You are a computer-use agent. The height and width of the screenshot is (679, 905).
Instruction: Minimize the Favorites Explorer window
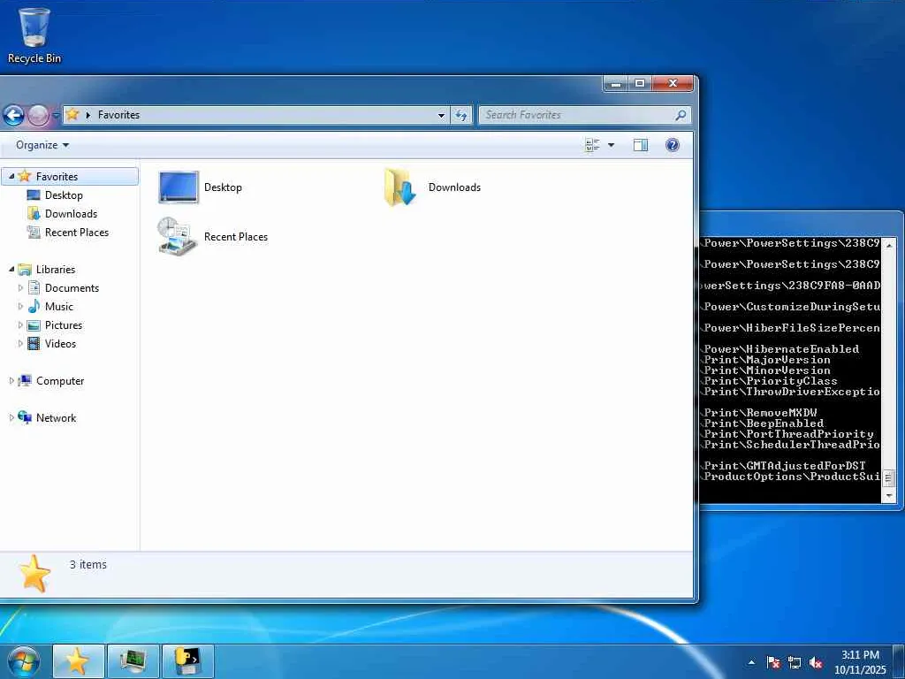(616, 84)
